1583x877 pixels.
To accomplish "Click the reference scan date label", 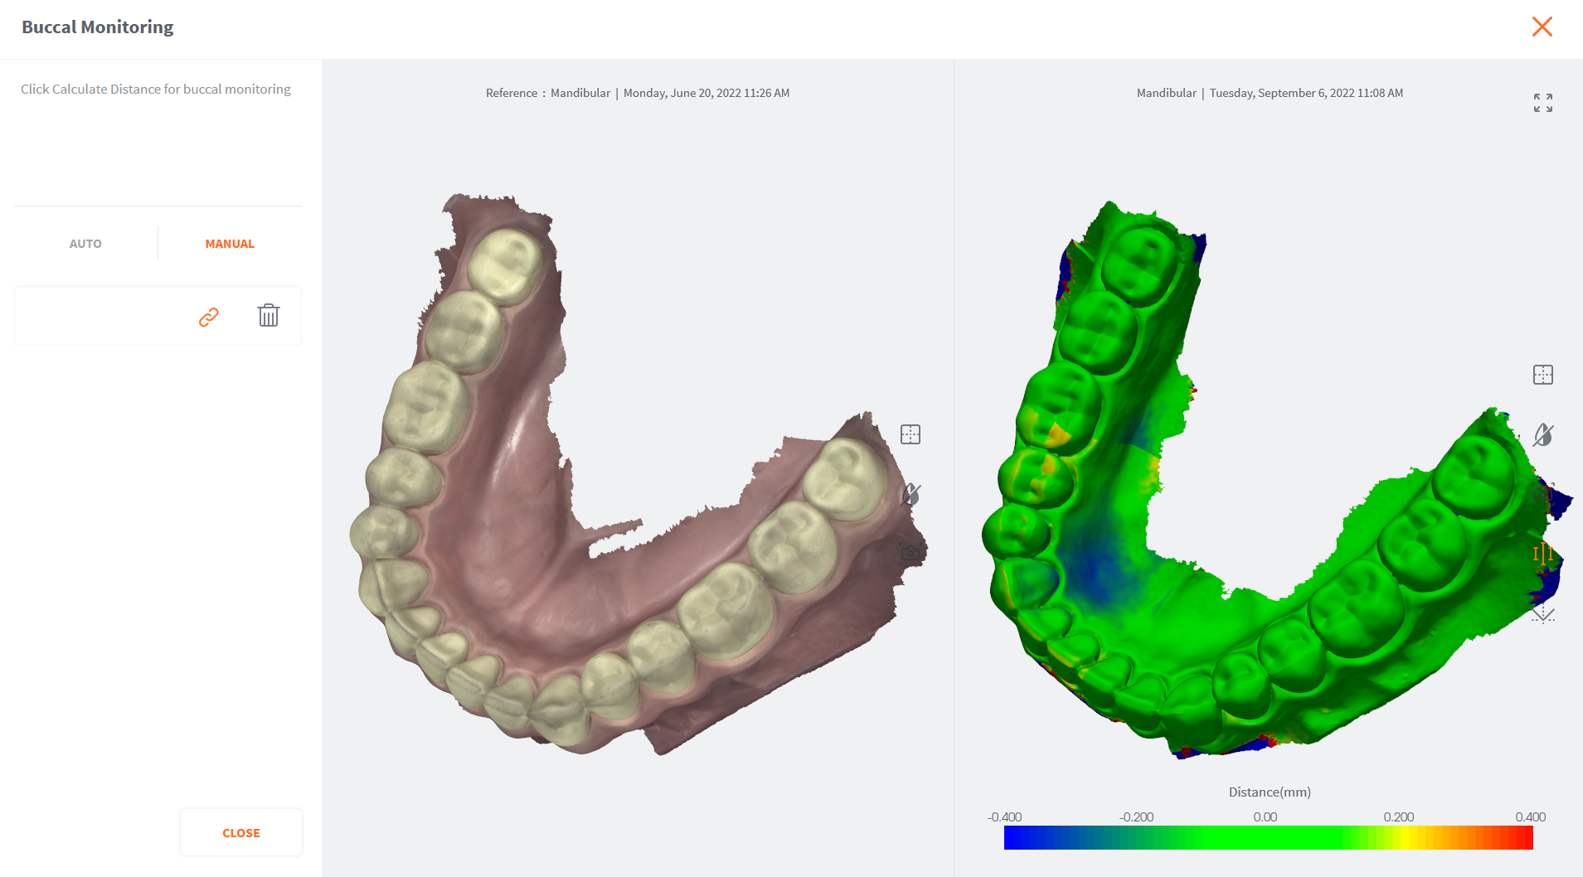I will (x=638, y=93).
